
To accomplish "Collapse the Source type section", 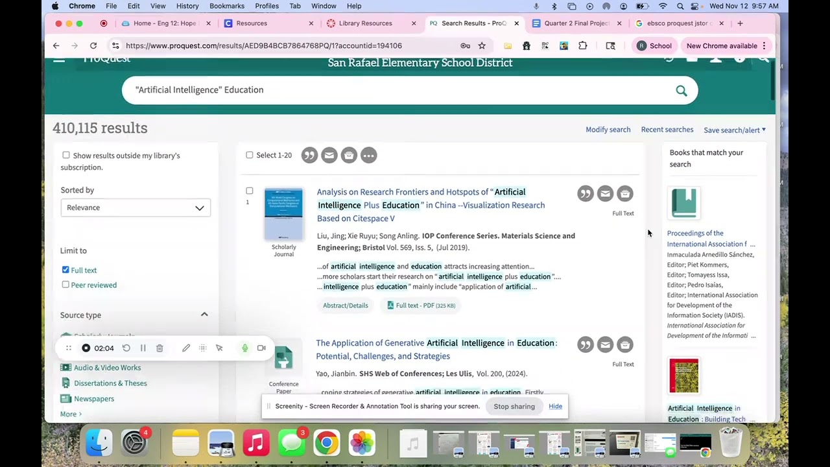I will click(204, 315).
